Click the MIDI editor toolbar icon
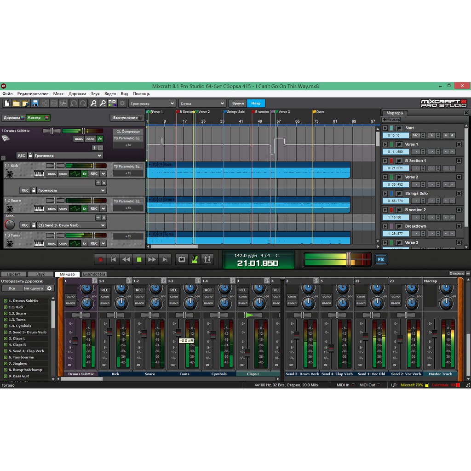Viewport: 471px width, 471px height. pyautogui.click(x=112, y=103)
